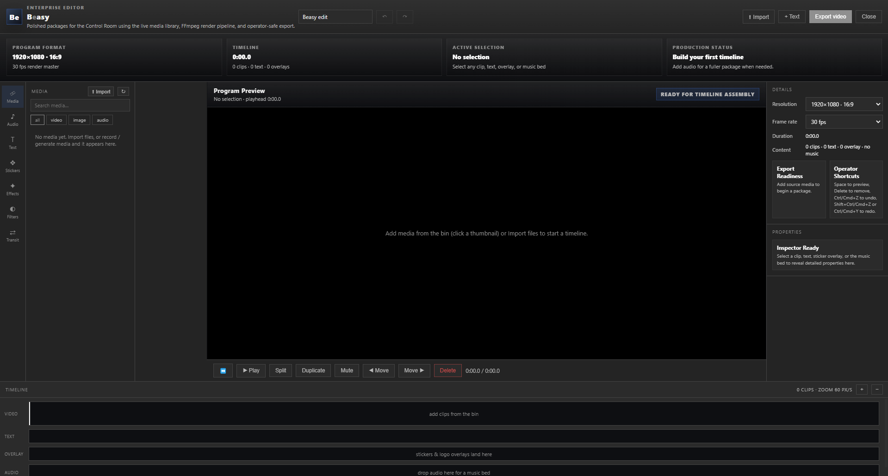Click Export video button
Viewport: 888px width, 476px height.
pyautogui.click(x=830, y=17)
